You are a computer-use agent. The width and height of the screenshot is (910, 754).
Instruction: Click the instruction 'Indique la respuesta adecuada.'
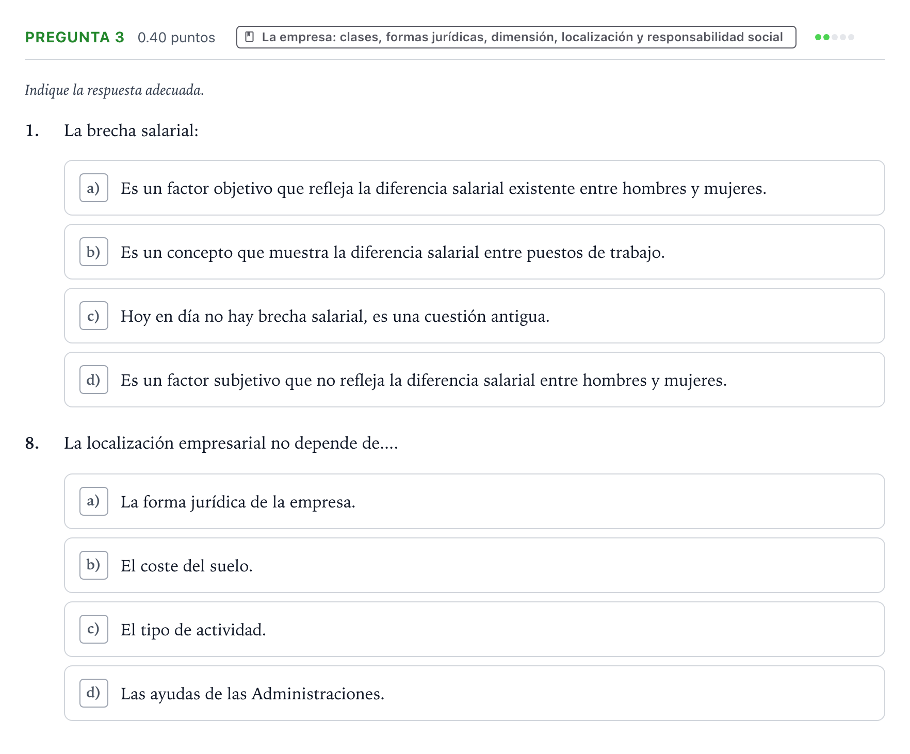(115, 90)
